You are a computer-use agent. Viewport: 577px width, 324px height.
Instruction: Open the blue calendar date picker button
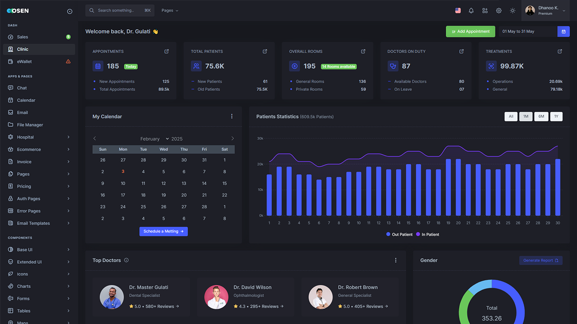(x=563, y=31)
